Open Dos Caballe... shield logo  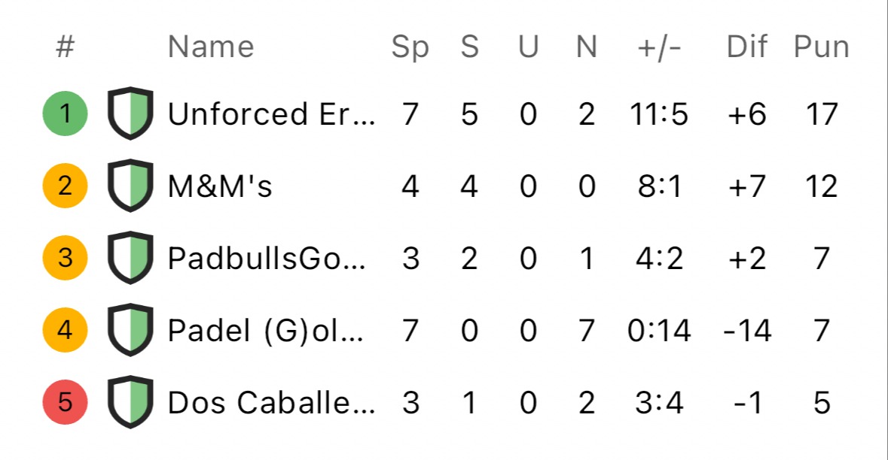pyautogui.click(x=130, y=402)
